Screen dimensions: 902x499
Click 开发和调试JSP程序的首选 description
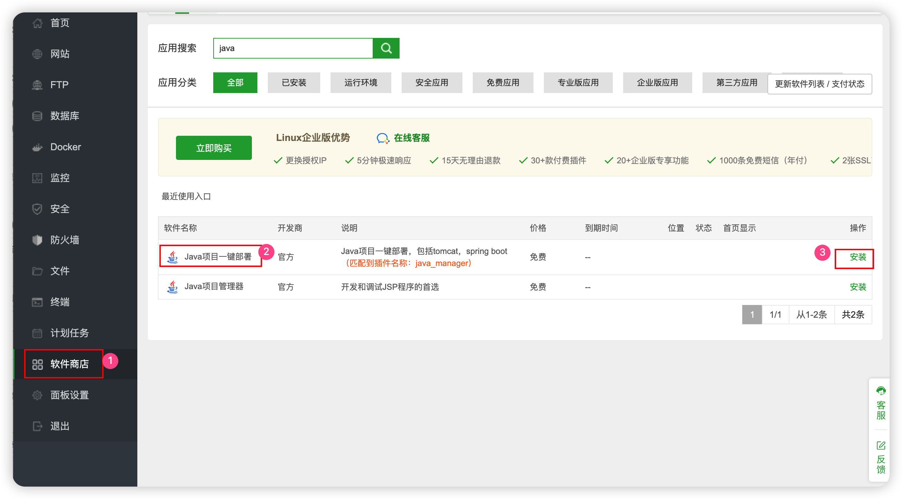[390, 287]
